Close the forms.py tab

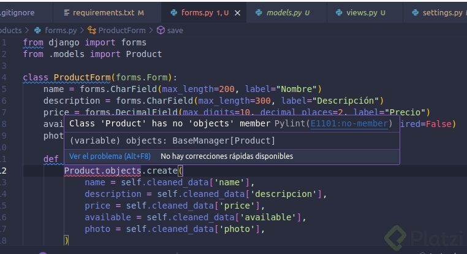(x=238, y=12)
